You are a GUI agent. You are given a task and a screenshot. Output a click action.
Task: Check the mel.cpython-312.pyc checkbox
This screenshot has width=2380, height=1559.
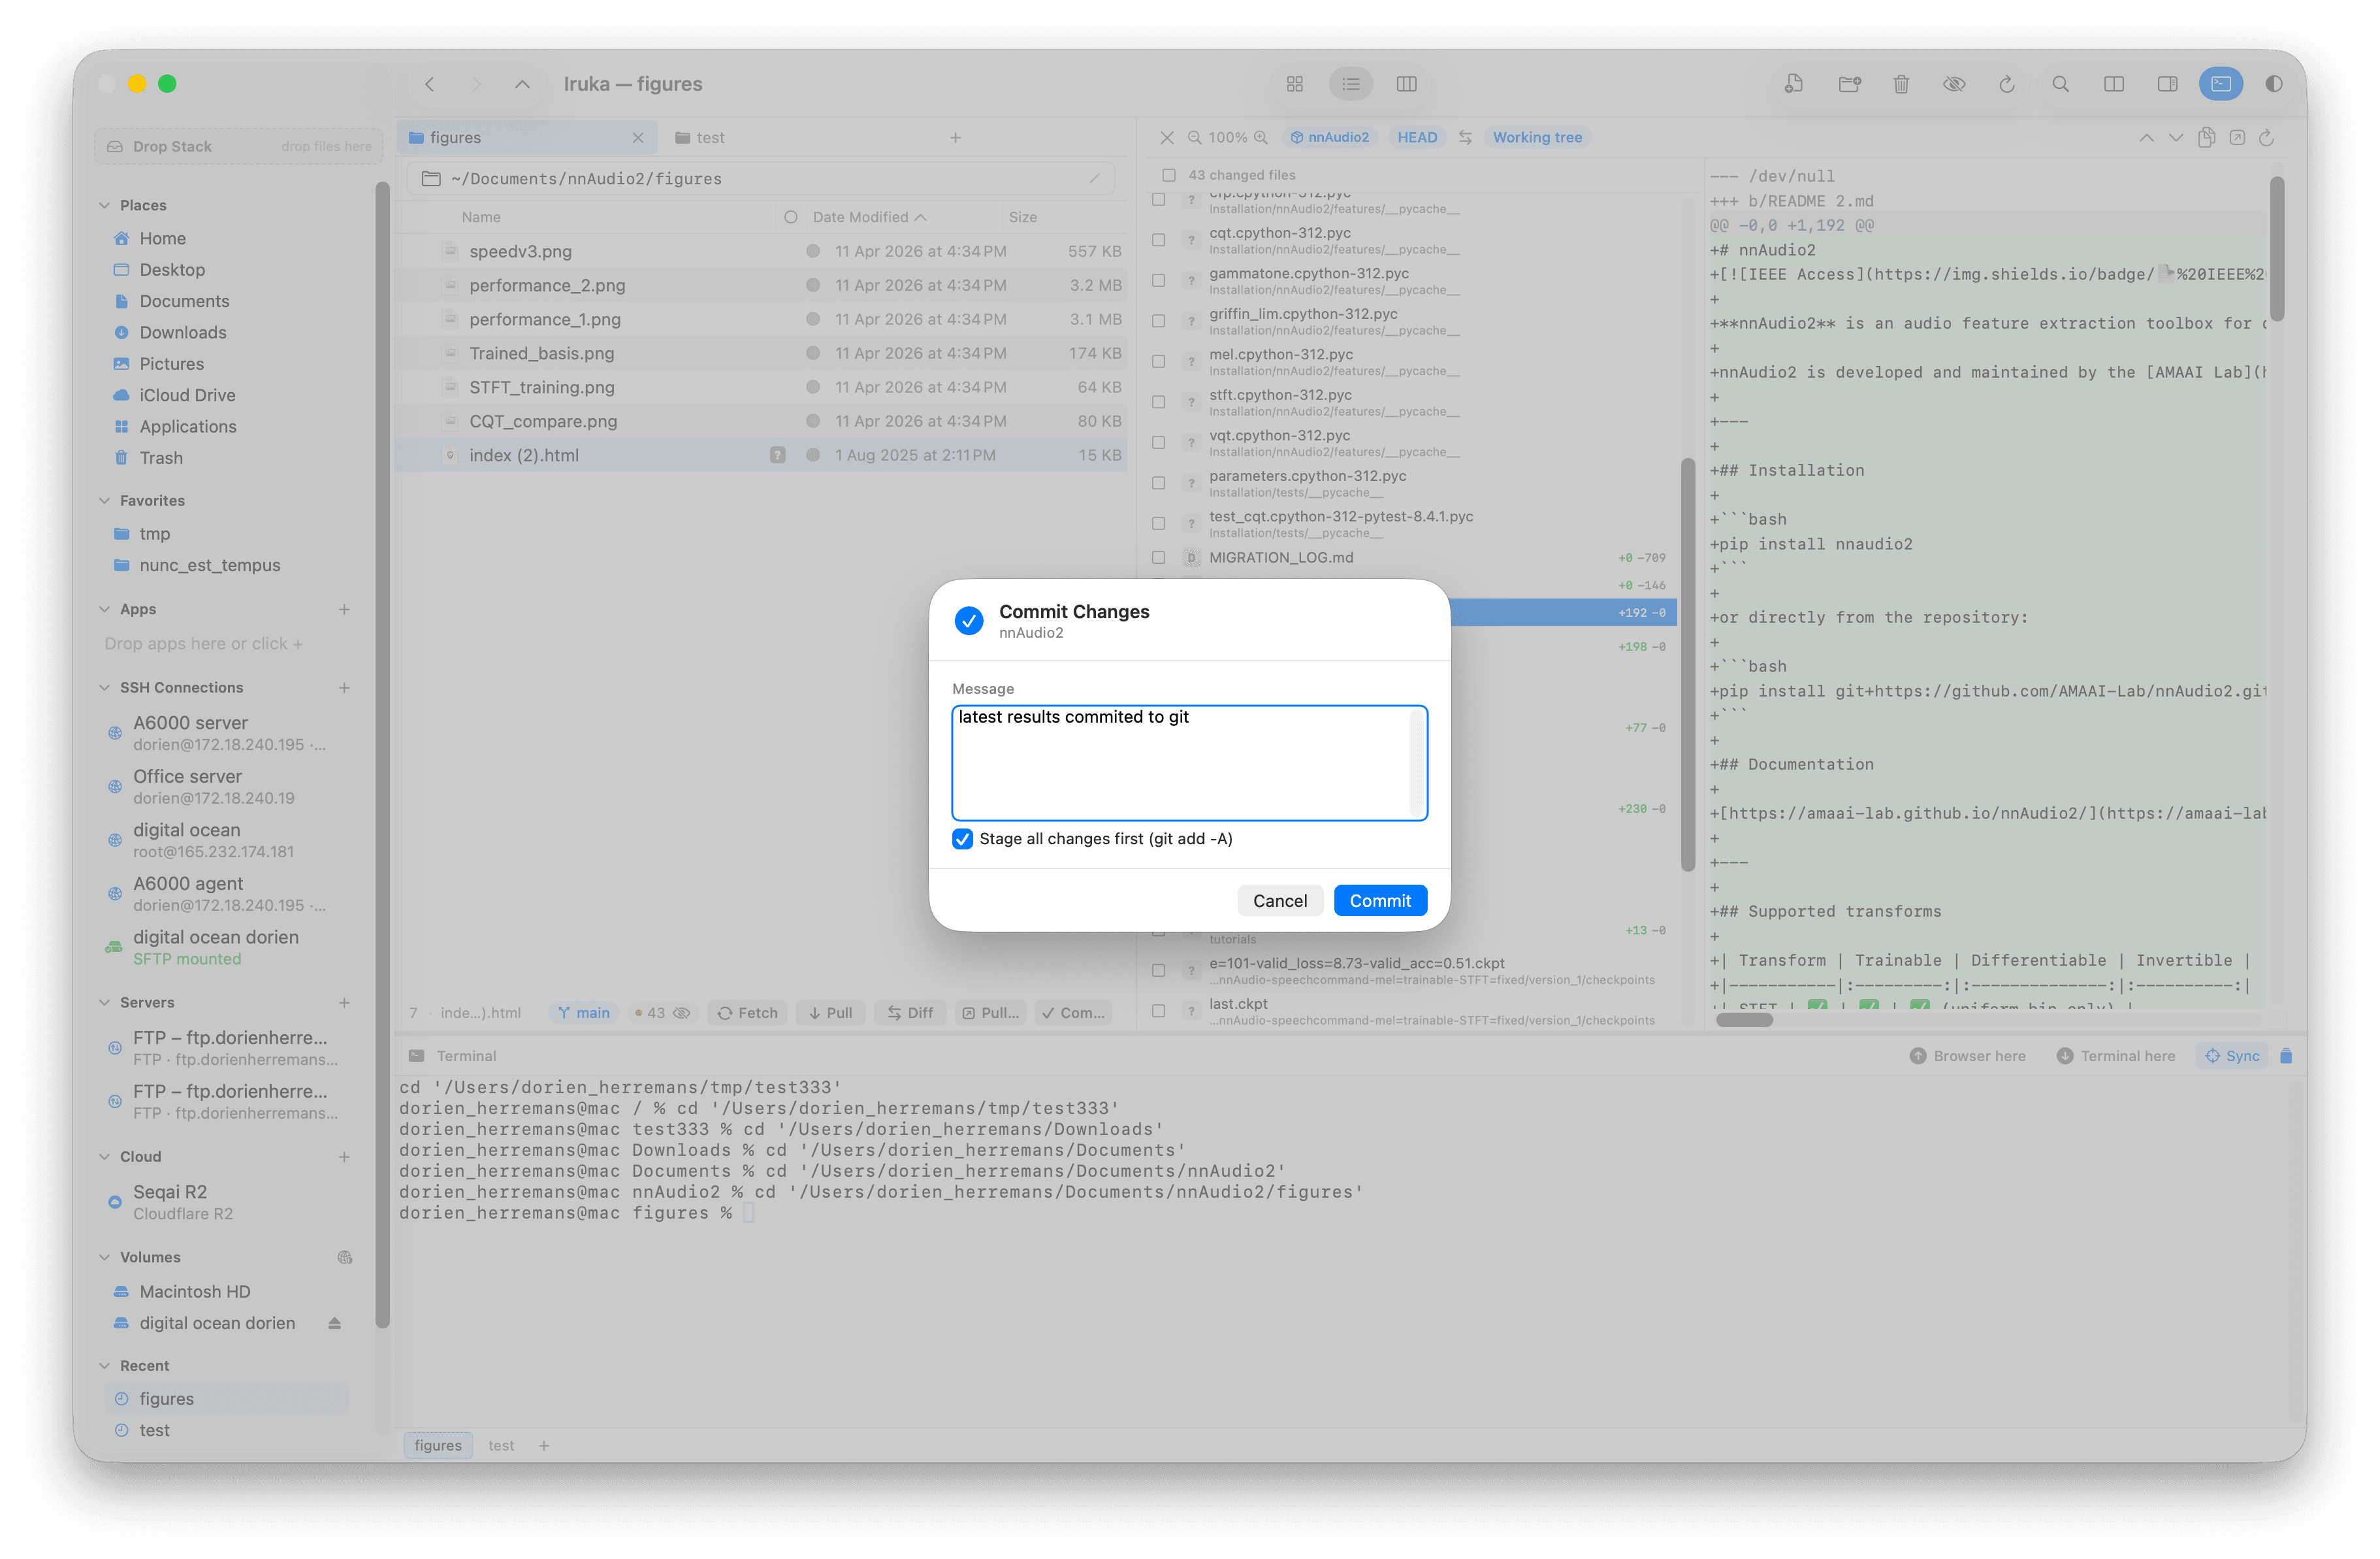point(1158,361)
